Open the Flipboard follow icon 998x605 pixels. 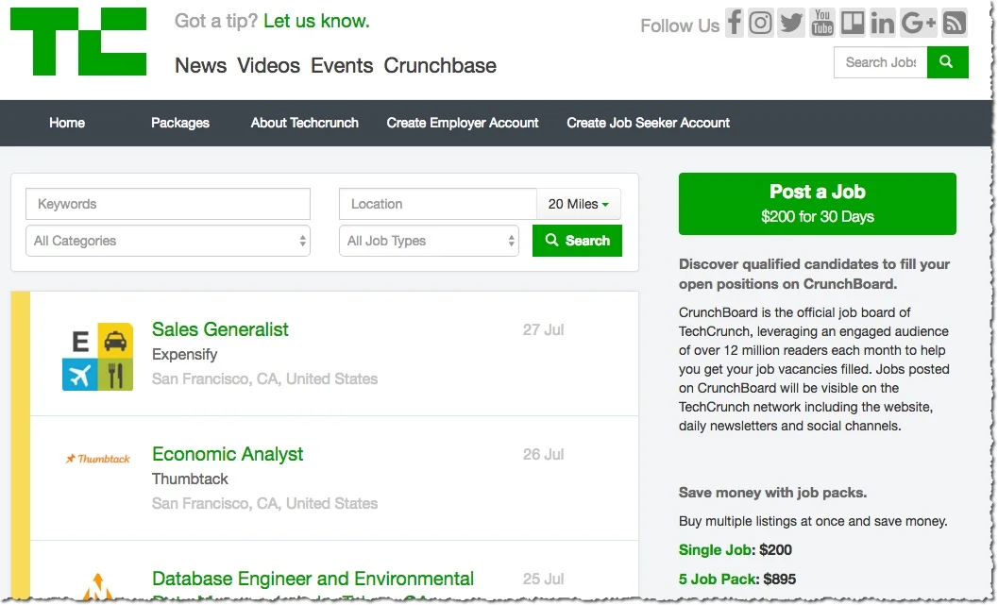(x=853, y=23)
